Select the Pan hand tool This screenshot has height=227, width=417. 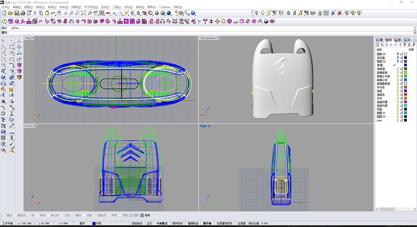pos(59,13)
